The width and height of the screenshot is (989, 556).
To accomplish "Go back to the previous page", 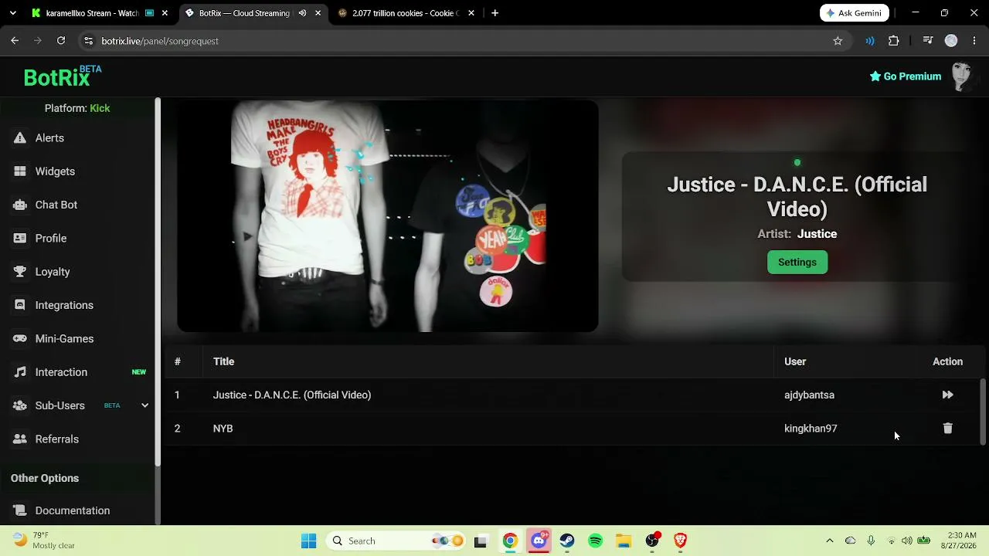I will point(15,41).
